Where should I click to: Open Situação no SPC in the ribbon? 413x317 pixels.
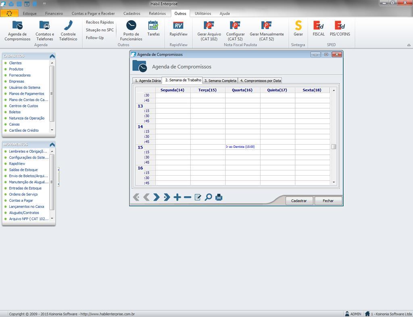pos(100,30)
